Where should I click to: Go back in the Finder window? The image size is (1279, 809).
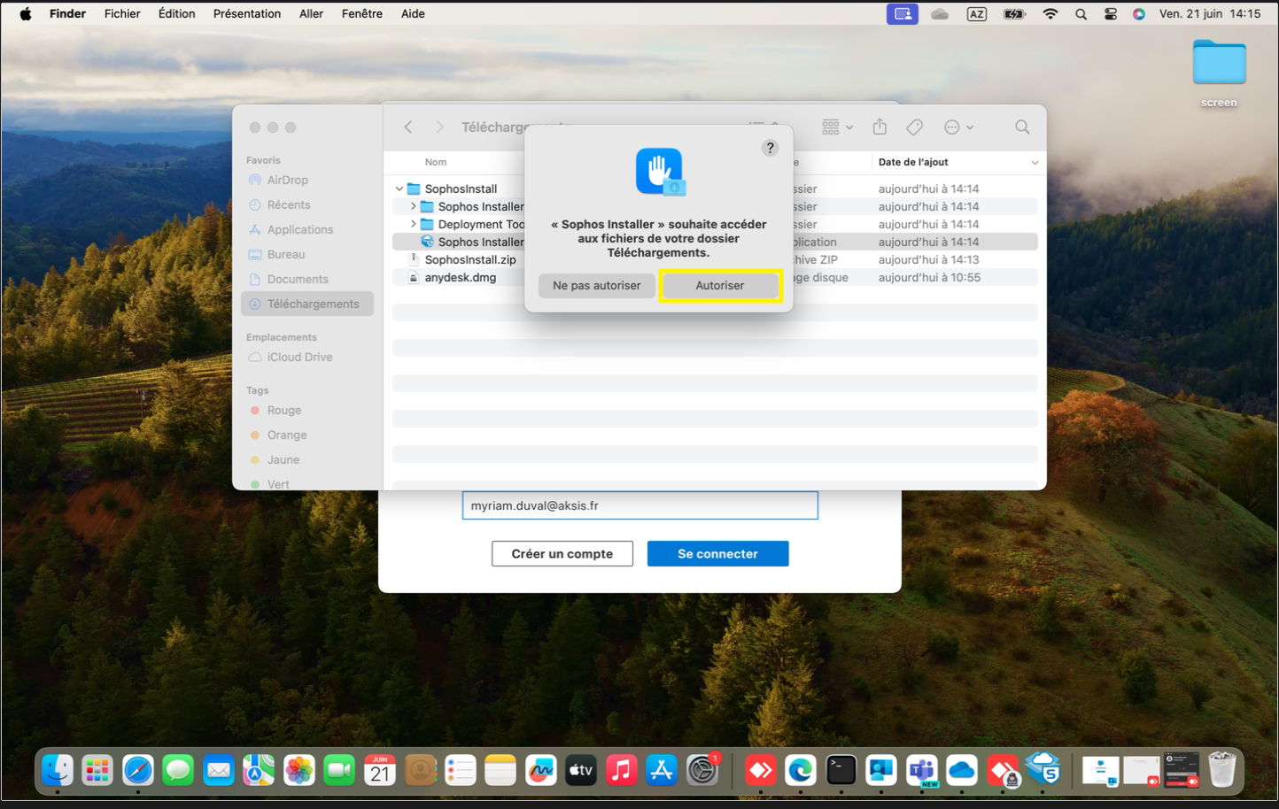tap(408, 127)
